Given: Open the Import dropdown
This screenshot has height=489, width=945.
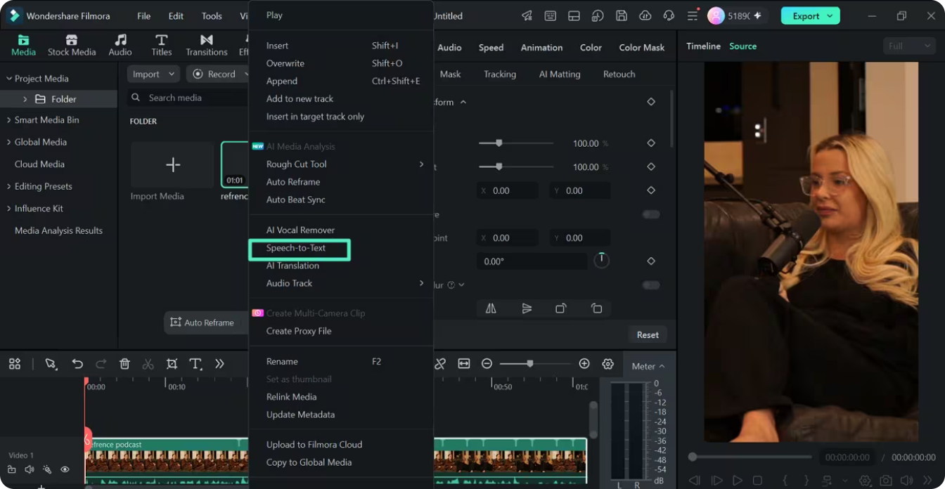Looking at the screenshot, I should pos(154,74).
